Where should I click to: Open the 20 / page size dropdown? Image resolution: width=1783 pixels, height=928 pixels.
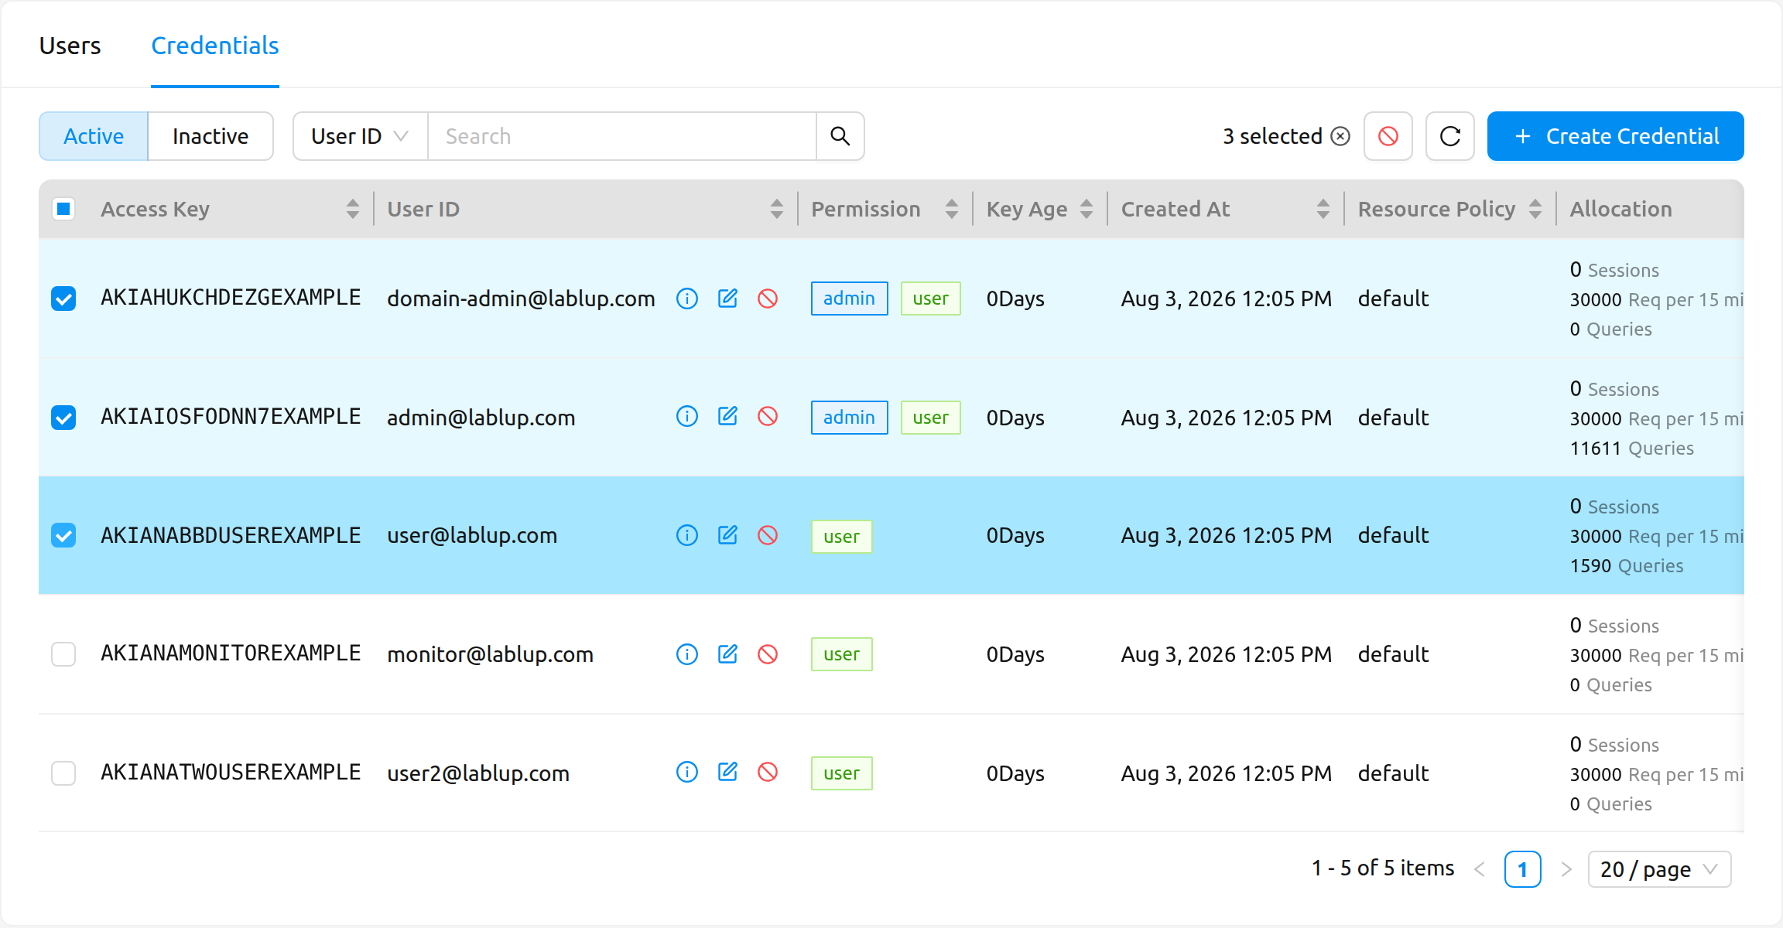1659,869
